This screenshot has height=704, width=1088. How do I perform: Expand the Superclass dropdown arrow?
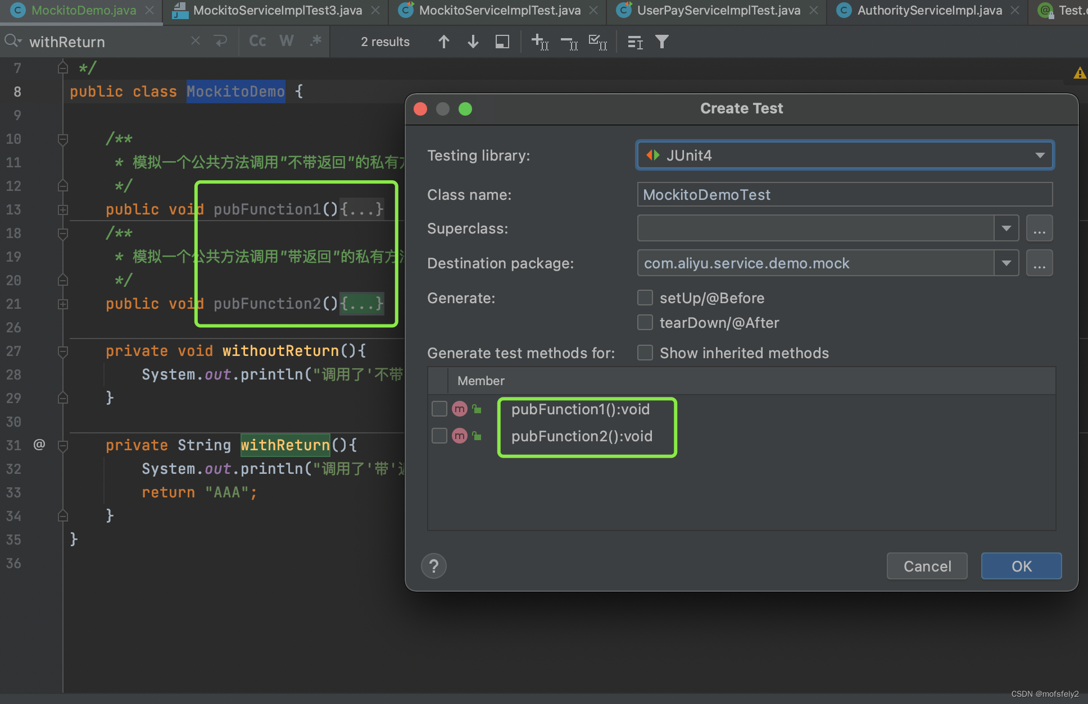coord(1007,228)
